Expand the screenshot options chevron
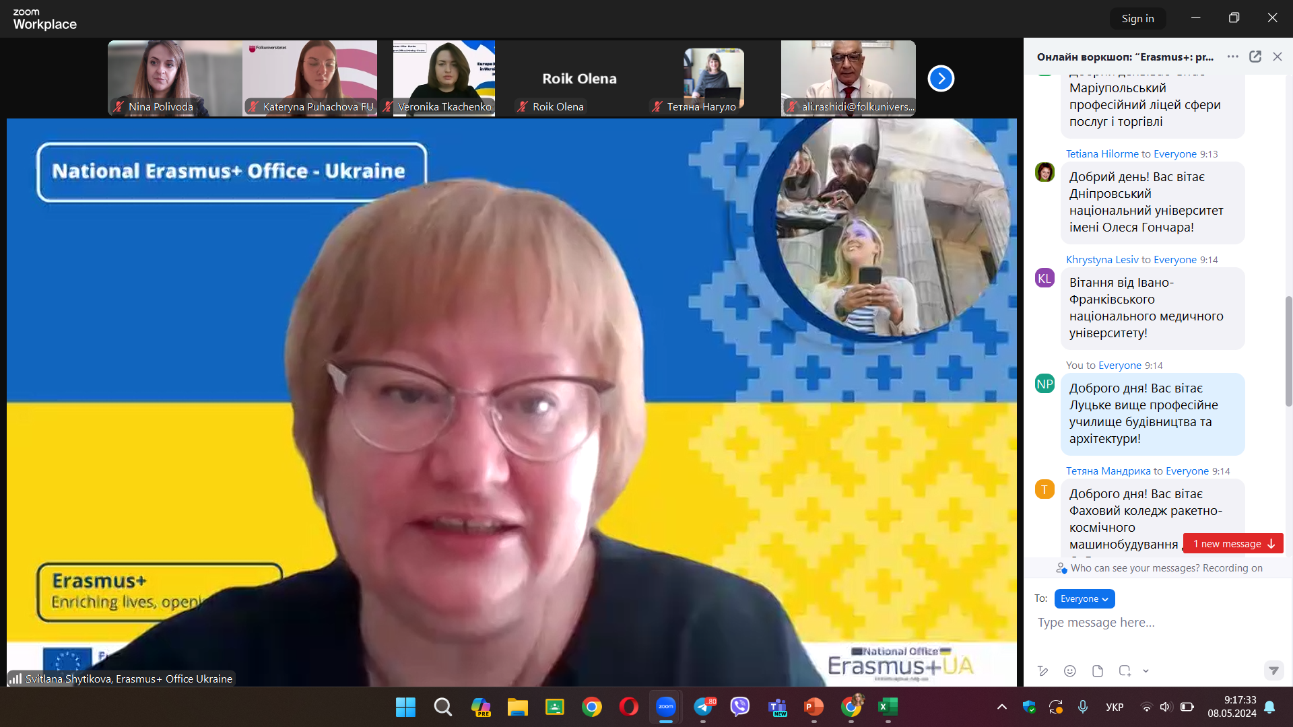Image resolution: width=1293 pixels, height=727 pixels. (1146, 670)
